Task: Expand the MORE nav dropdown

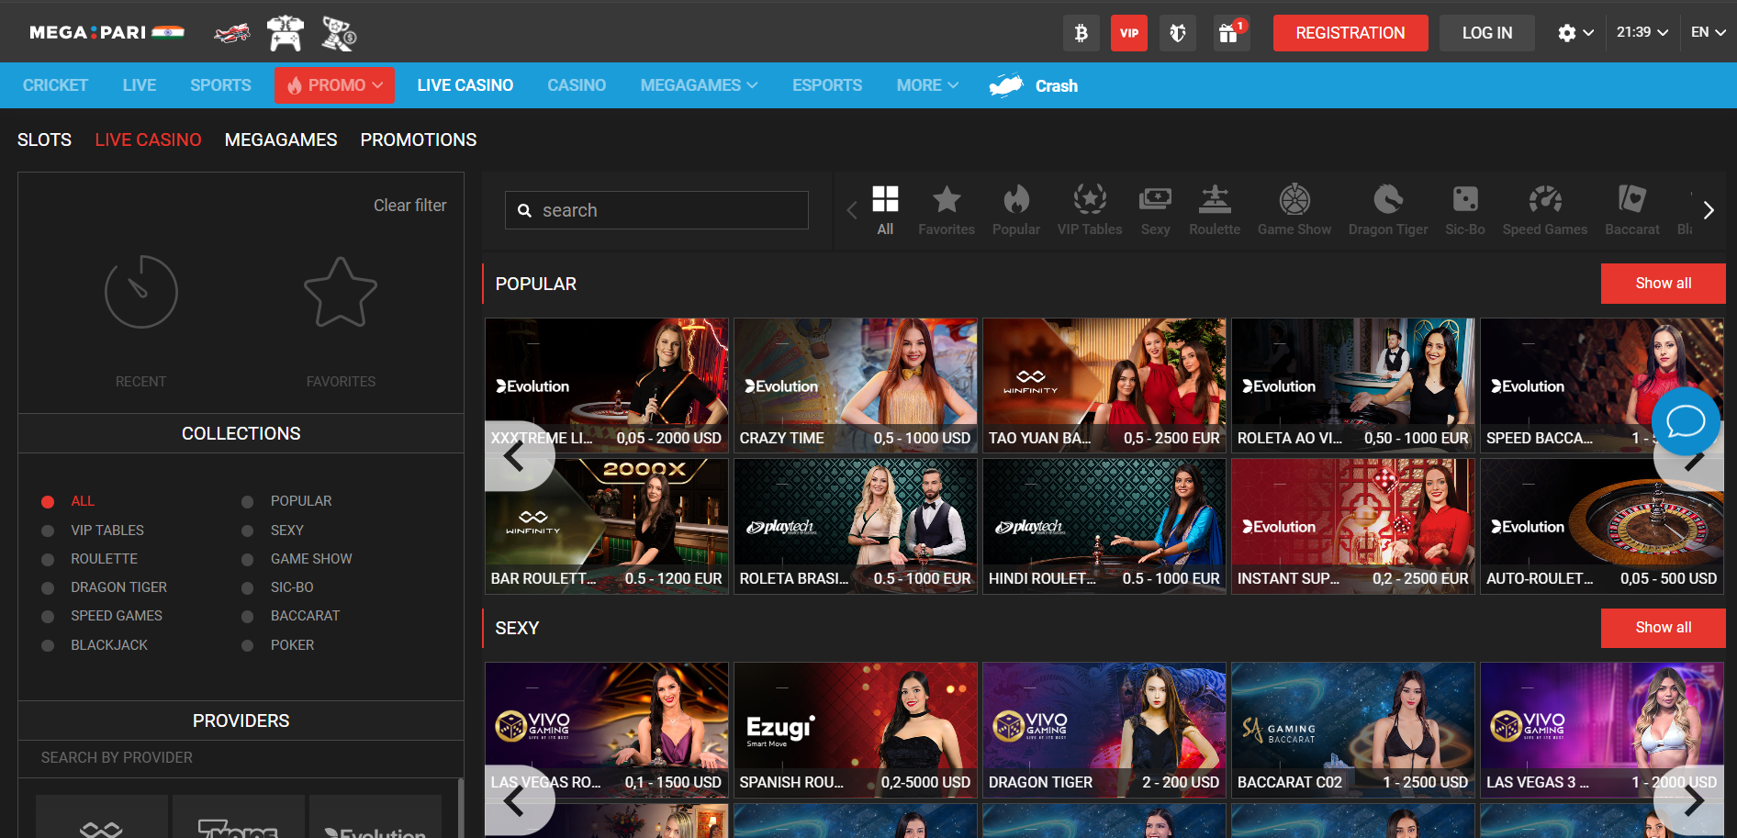Action: (927, 85)
